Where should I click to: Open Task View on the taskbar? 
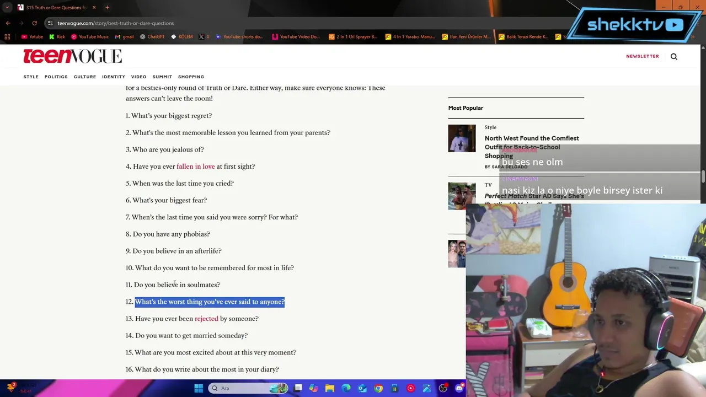298,388
